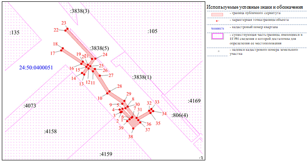The height and width of the screenshot is (164, 307).
Task: Select legend text 'кадастровый номер квартала'
Action: tap(255, 27)
